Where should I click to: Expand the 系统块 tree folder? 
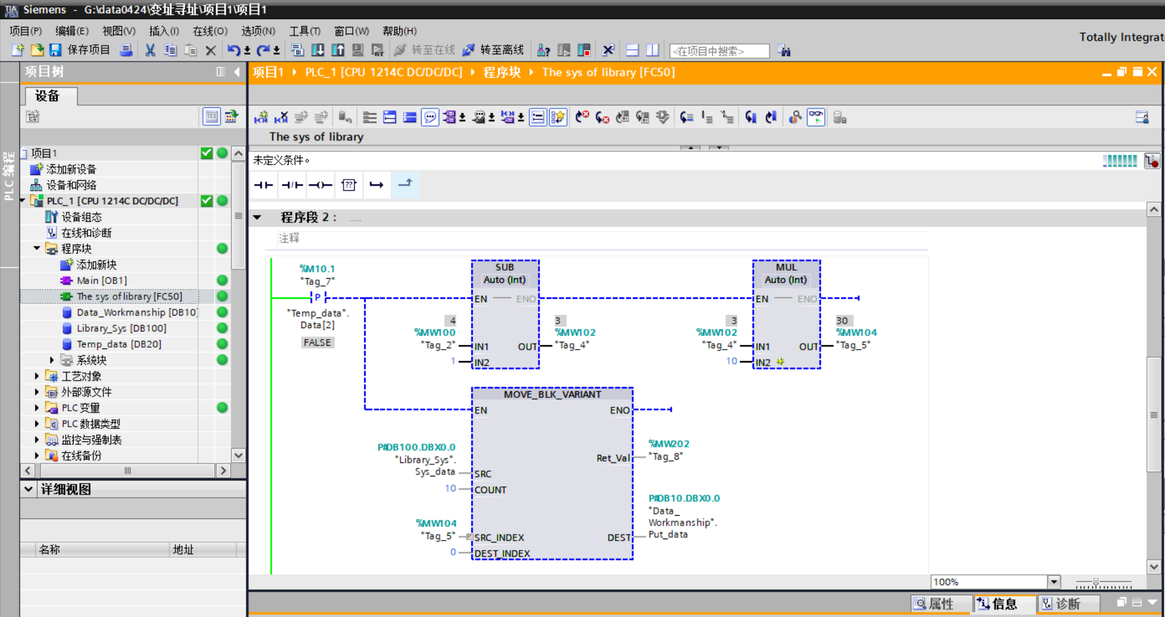point(52,360)
